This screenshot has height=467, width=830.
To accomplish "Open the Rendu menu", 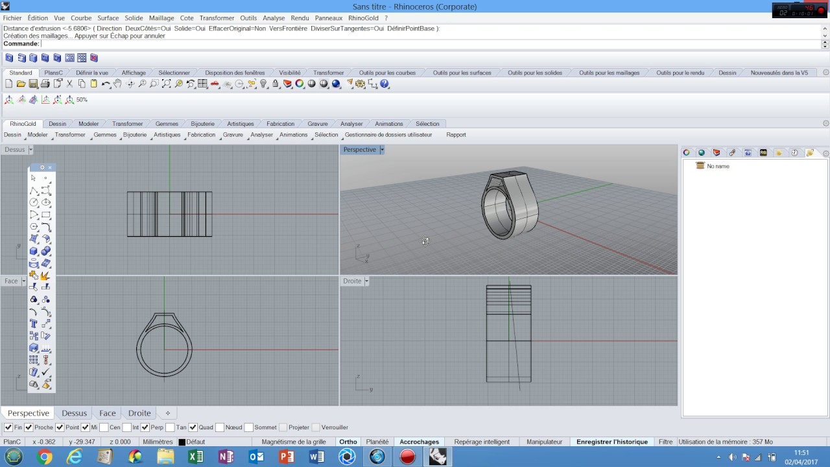I will coord(300,18).
